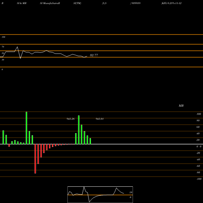Screen dimensions: 203x203
Task: Click the RSI value label 32.77
Action: [94, 55]
